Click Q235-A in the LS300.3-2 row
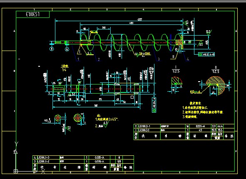 99,162
